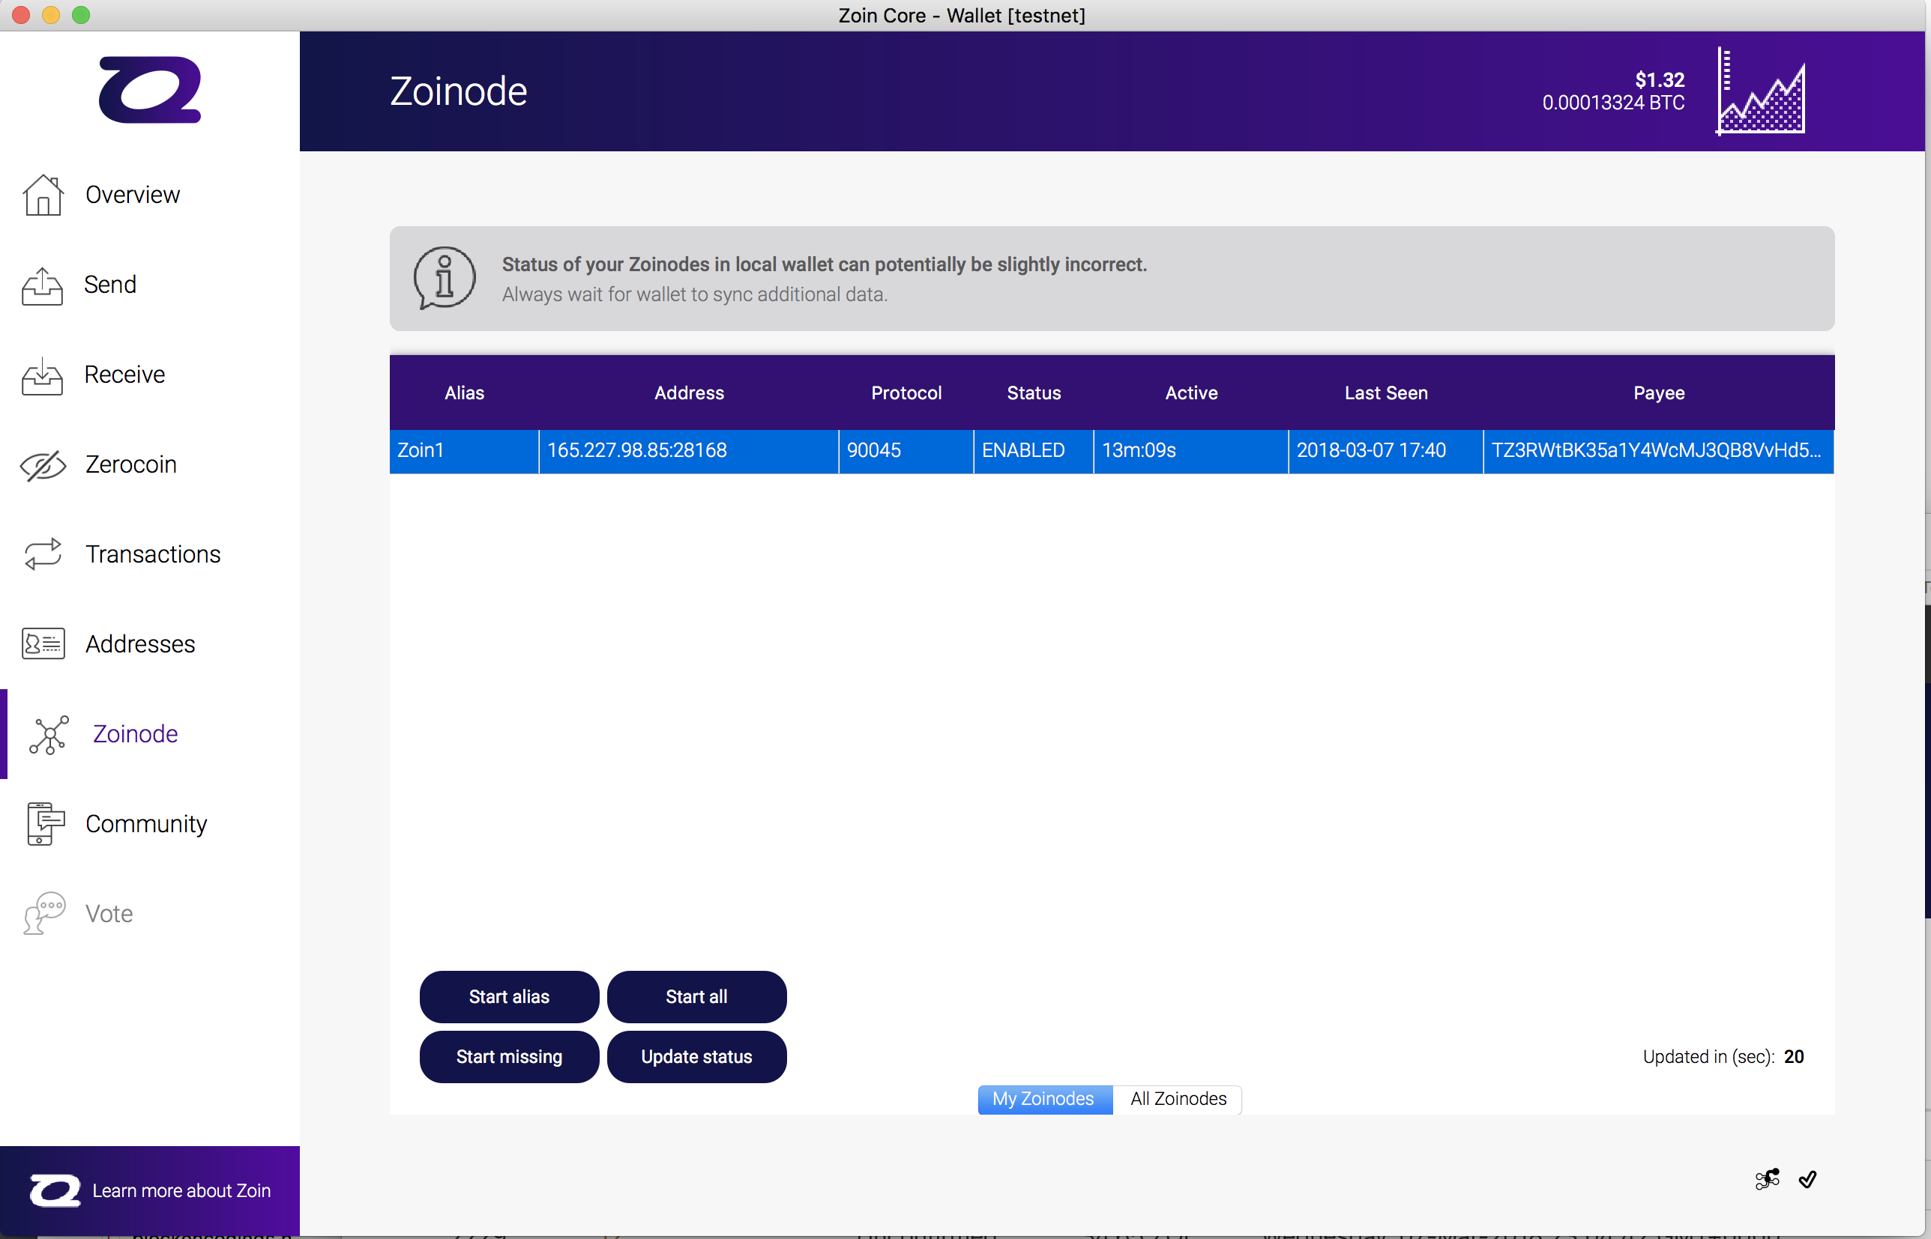
Task: Click the price chart icon in header
Action: tap(1761, 91)
